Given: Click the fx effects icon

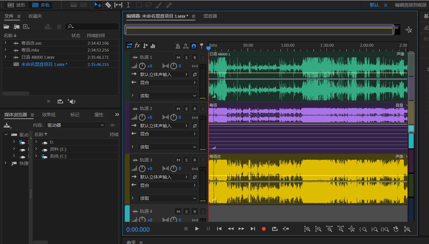Looking at the screenshot, I should point(137,46).
